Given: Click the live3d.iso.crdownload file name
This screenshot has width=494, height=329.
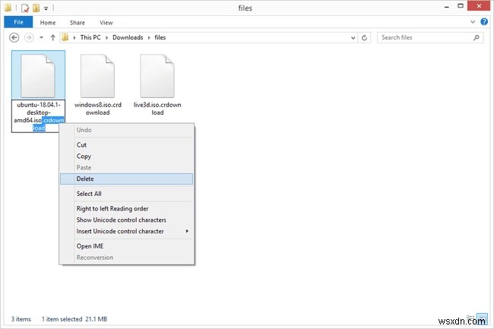Looking at the screenshot, I should pyautogui.click(x=157, y=109).
